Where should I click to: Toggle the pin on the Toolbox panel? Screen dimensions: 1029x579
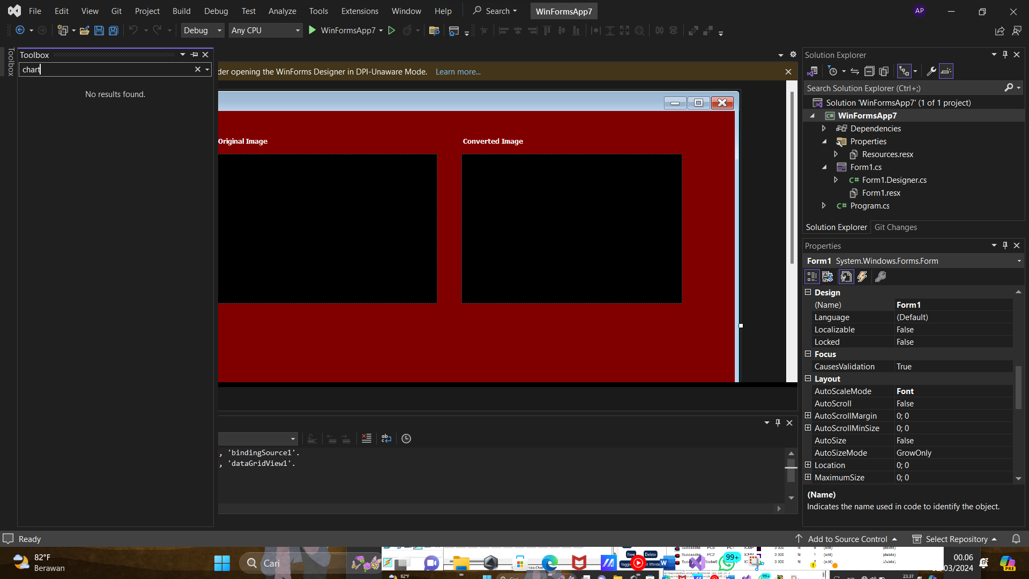click(194, 54)
